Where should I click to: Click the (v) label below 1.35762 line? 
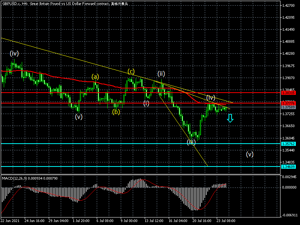pyautogui.click(x=250, y=154)
